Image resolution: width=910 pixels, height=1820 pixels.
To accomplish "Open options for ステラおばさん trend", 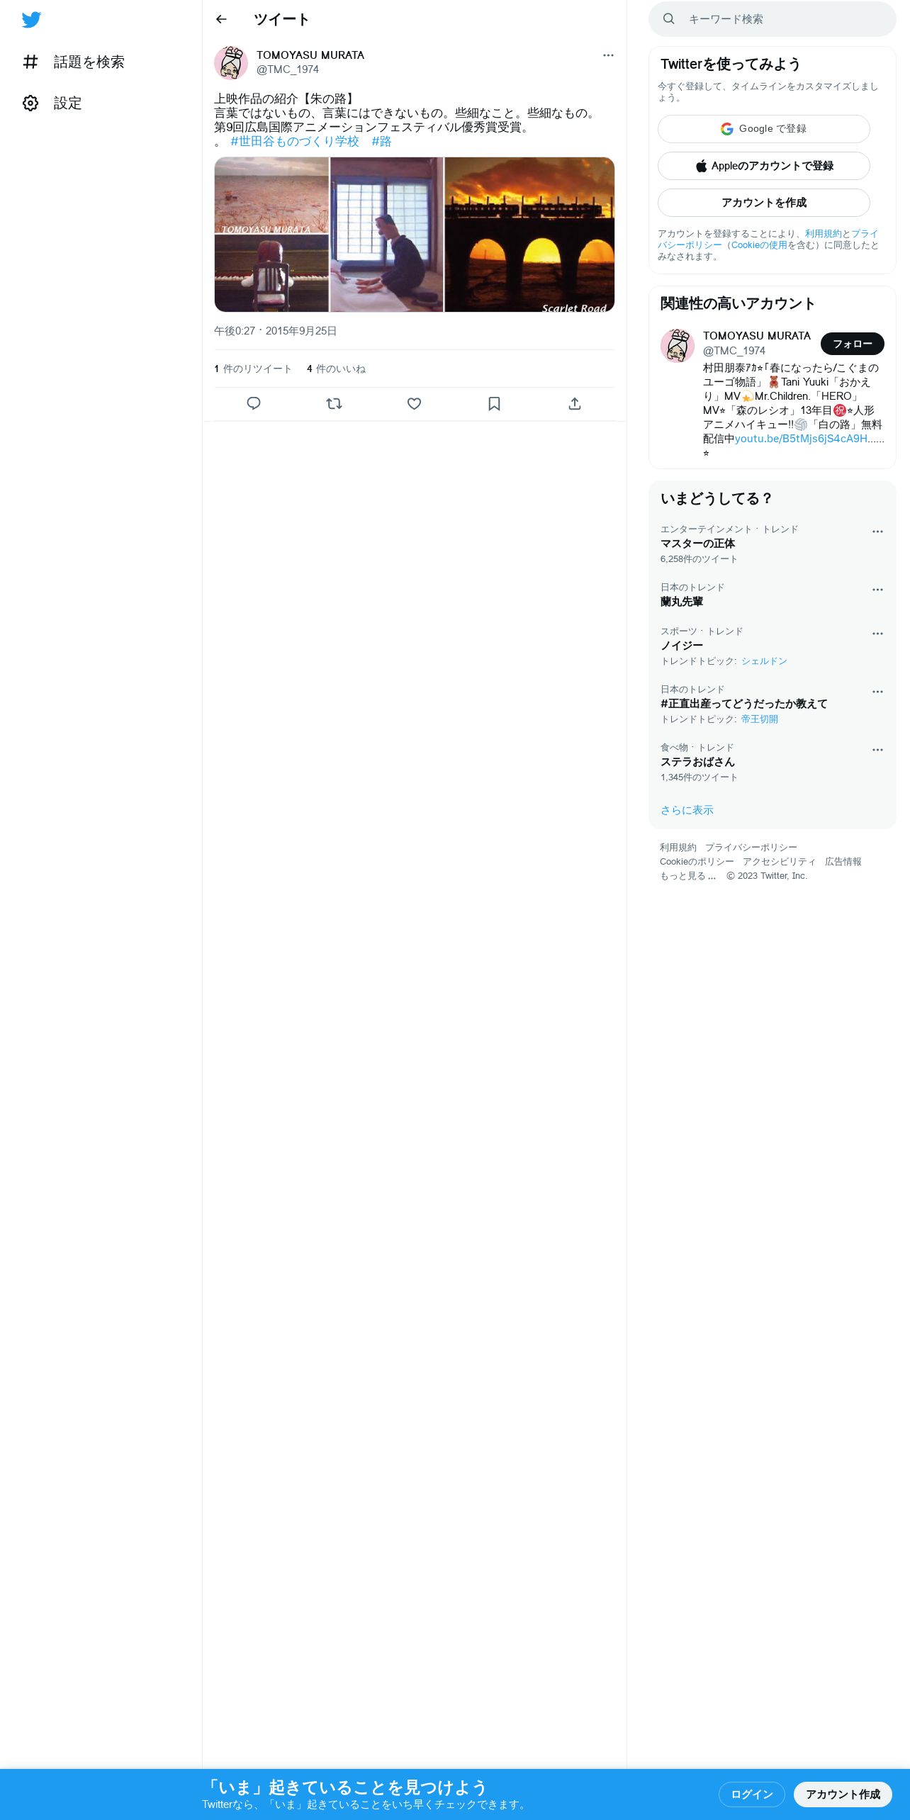I will click(877, 750).
